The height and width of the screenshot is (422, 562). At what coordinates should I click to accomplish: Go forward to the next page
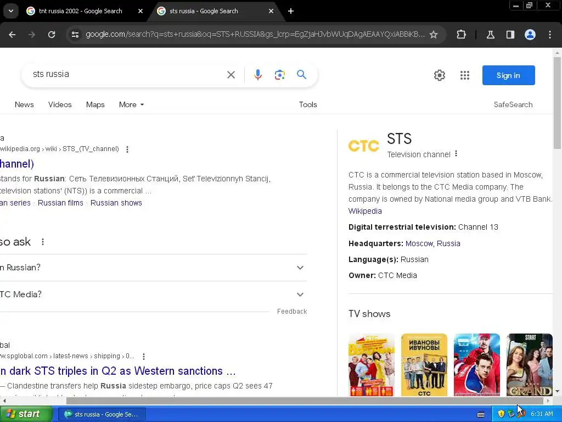point(32,35)
